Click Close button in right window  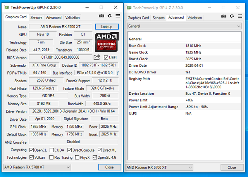point(232,168)
